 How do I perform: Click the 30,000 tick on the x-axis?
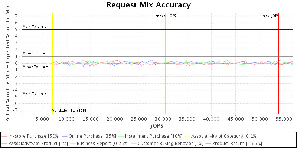pyautogui.click(x=163, y=119)
